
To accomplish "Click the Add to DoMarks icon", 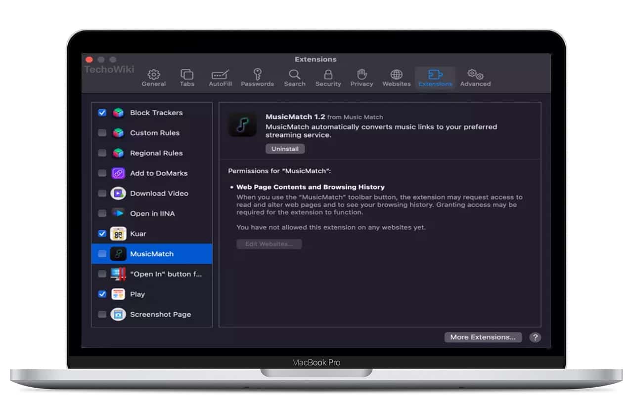I will (x=118, y=173).
